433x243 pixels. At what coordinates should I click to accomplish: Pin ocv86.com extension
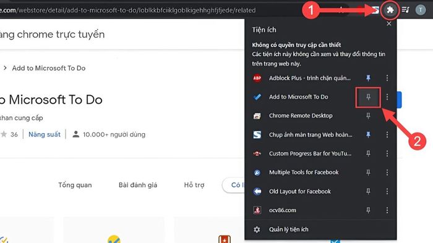368,210
